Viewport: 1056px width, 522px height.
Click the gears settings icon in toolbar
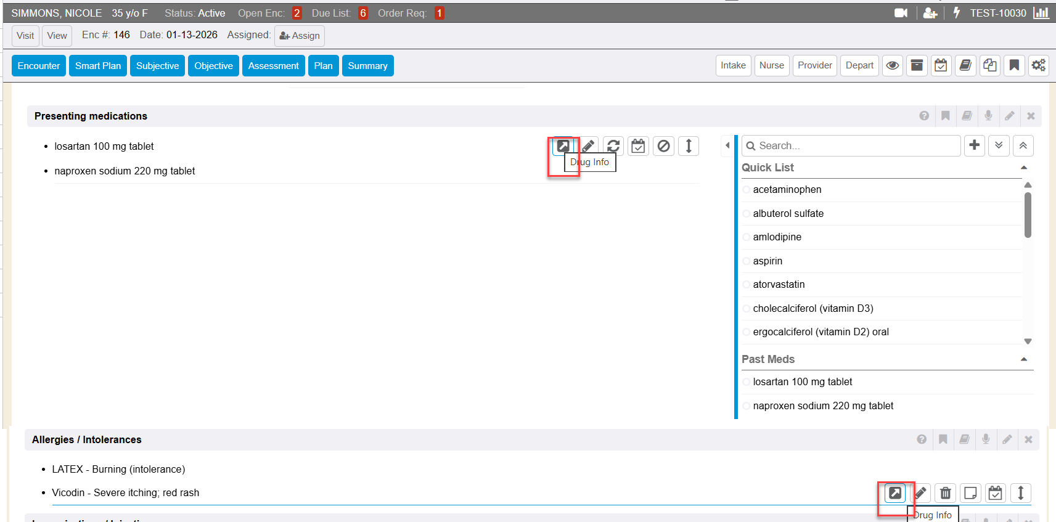click(x=1038, y=65)
